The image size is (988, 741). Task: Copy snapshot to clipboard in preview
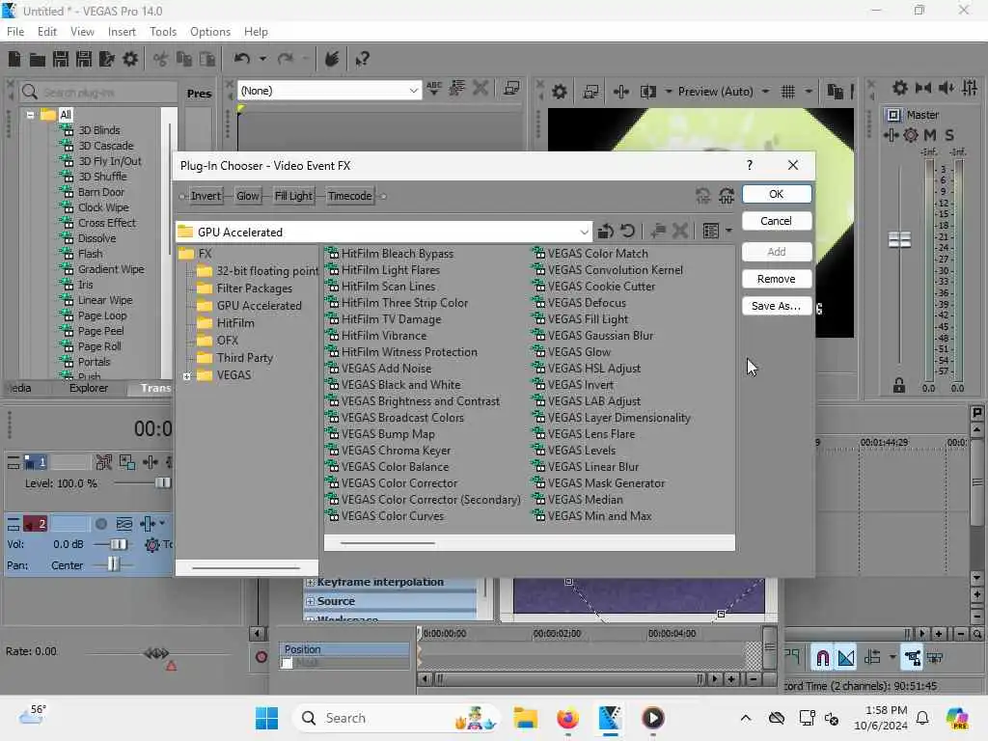point(835,92)
